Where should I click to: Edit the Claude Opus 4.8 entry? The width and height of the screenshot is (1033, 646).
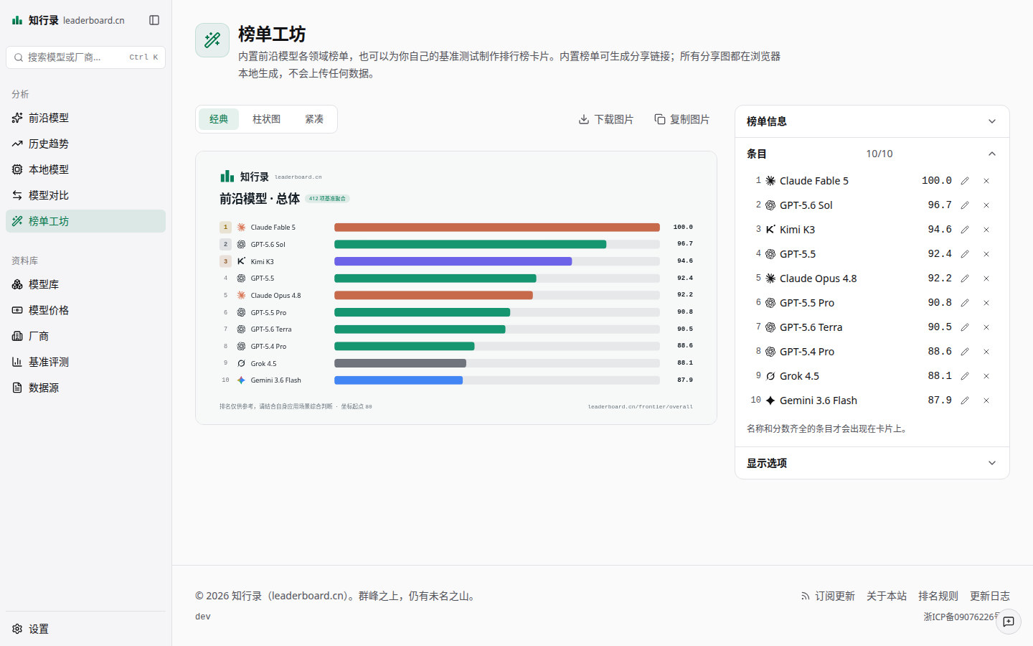coord(965,278)
